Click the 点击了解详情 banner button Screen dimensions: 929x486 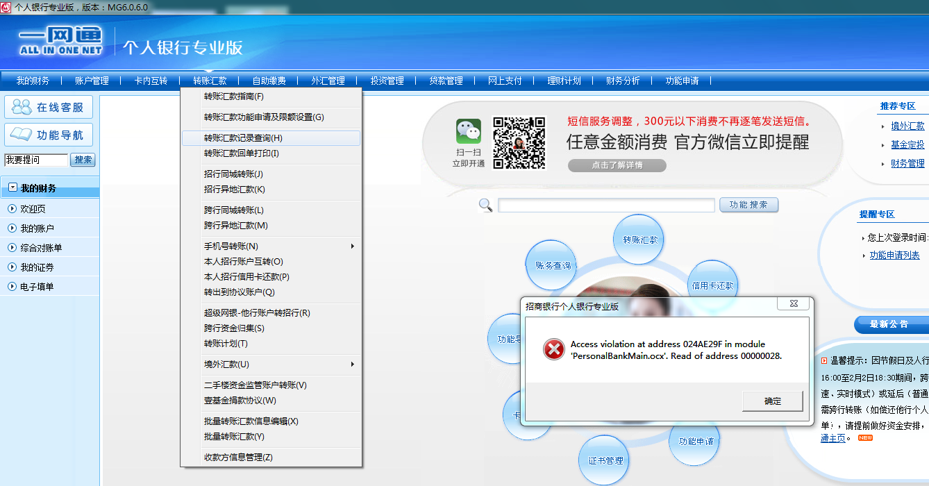pyautogui.click(x=617, y=165)
